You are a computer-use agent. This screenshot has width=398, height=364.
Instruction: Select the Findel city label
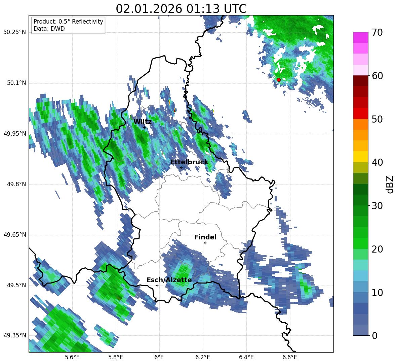pyautogui.click(x=205, y=237)
